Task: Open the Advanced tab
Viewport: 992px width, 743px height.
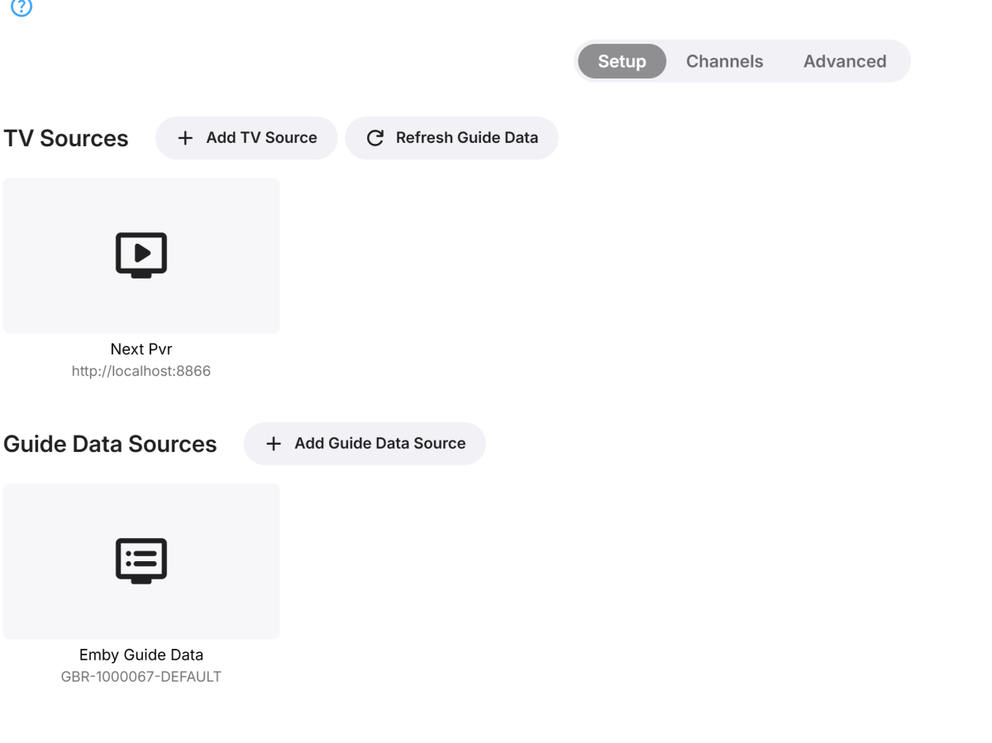Action: (844, 61)
